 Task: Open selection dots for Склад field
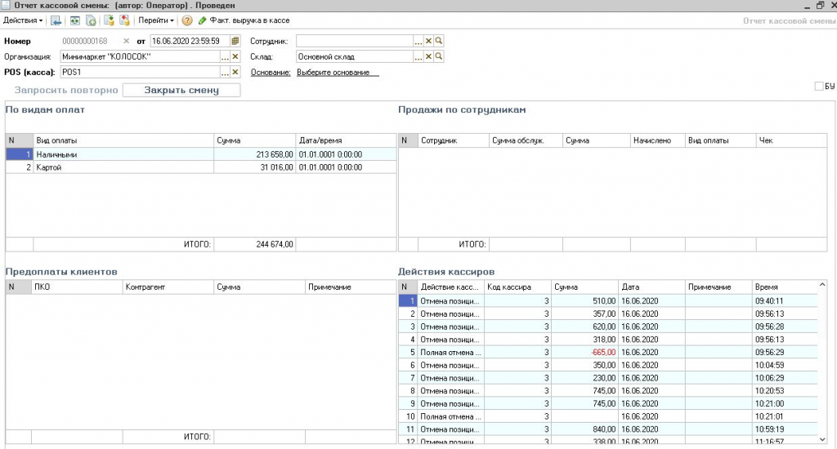pyautogui.click(x=418, y=56)
